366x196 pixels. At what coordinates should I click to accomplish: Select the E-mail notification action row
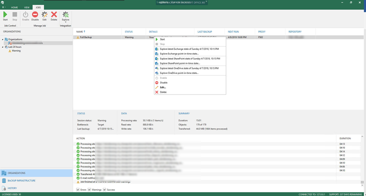coord(217,178)
